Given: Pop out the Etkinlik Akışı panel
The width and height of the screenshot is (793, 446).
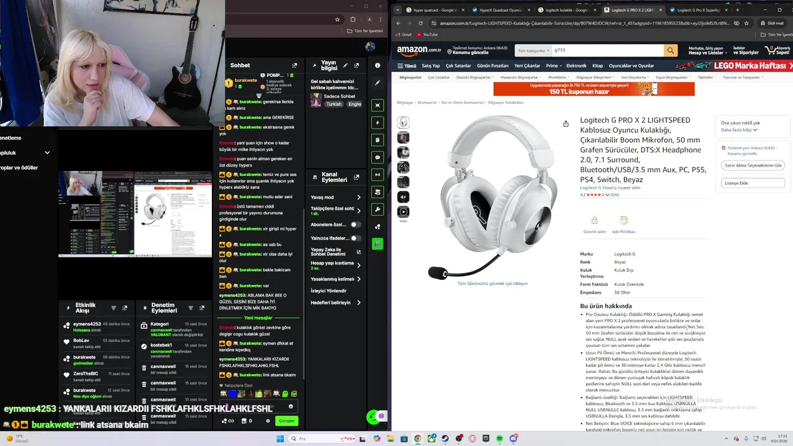Looking at the screenshot, I should click(125, 308).
